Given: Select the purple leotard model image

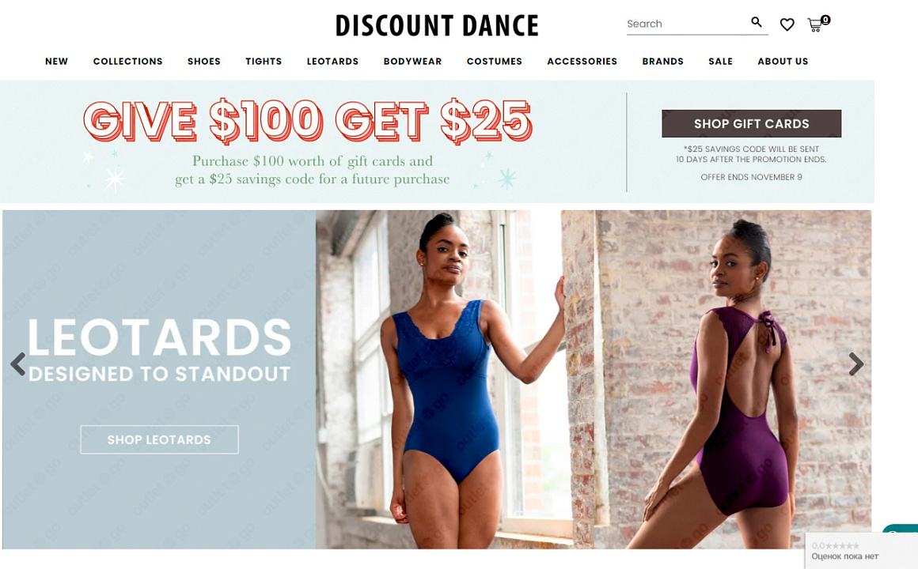Looking at the screenshot, I should [716, 379].
